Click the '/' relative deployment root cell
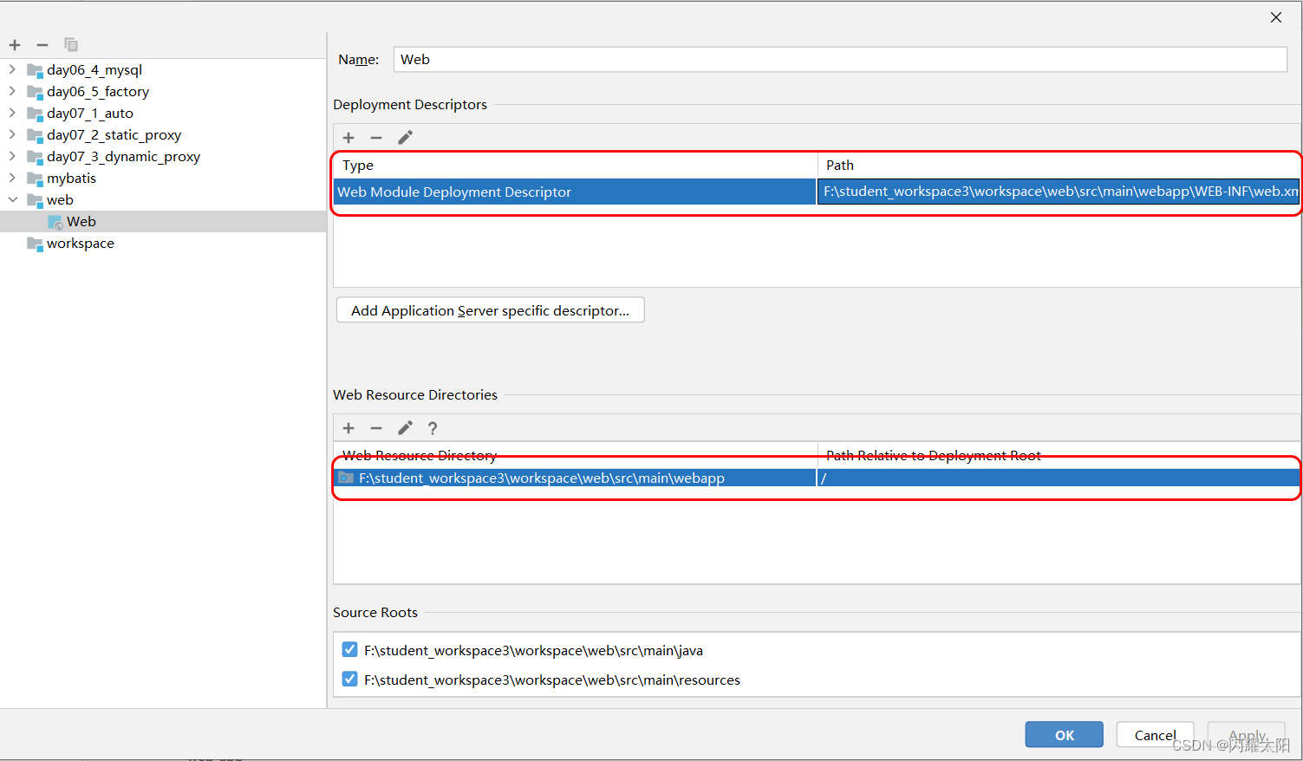The image size is (1303, 761). point(1059,478)
